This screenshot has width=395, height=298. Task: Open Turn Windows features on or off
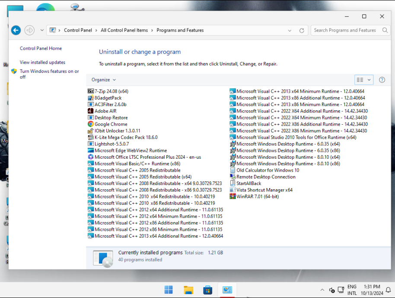(x=49, y=74)
